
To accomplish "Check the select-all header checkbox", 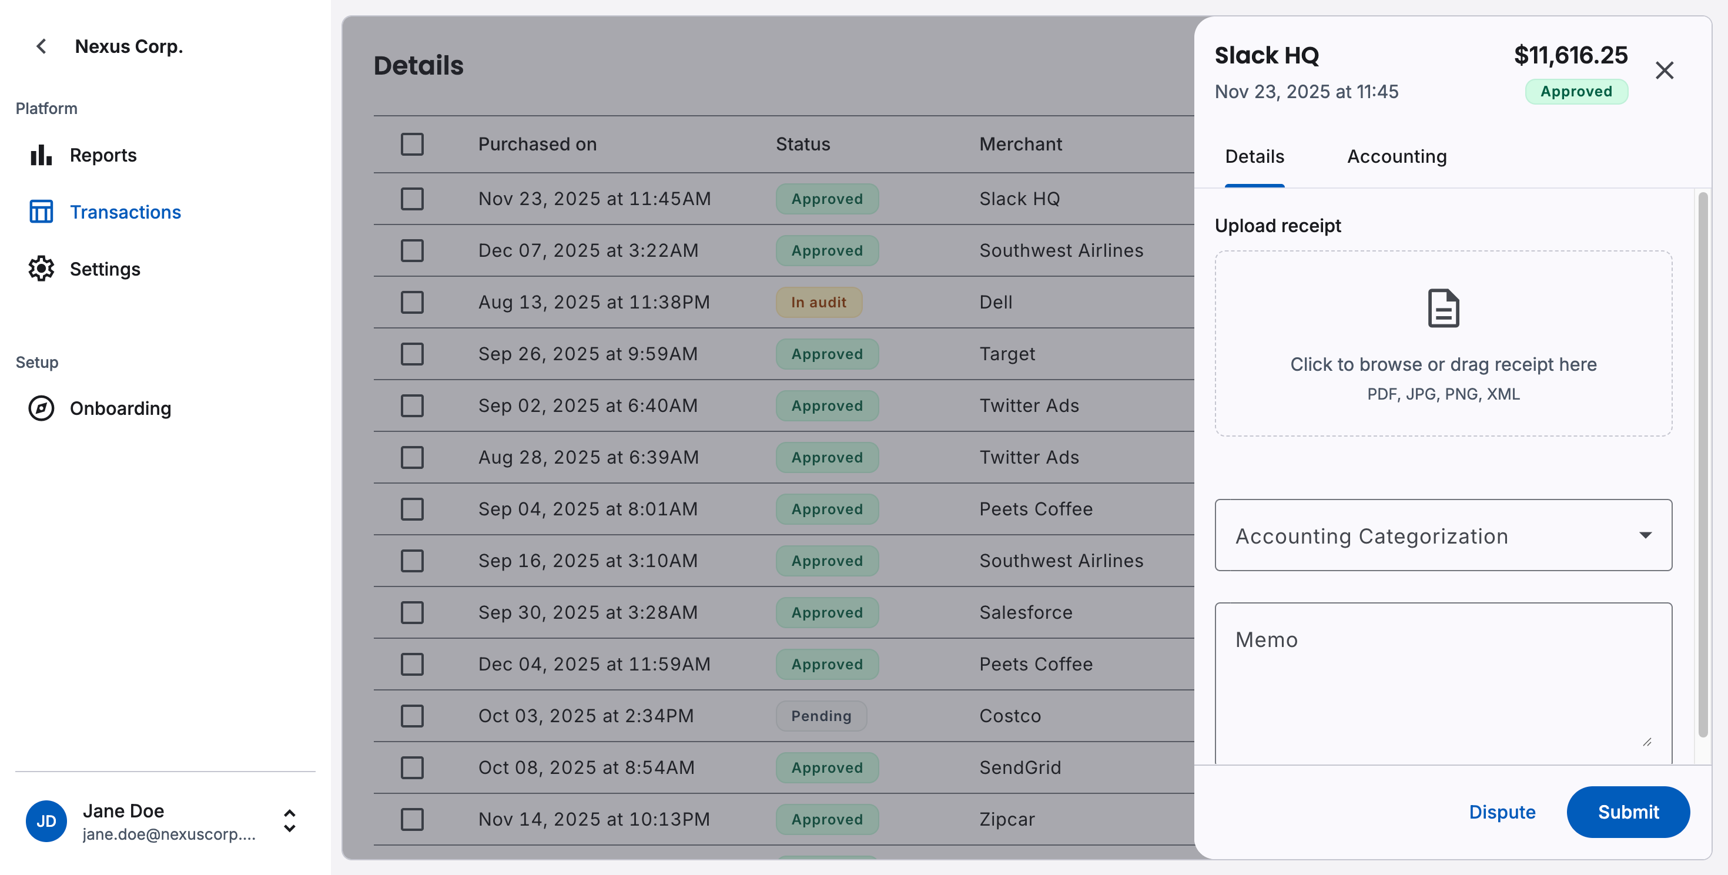I will (x=412, y=144).
